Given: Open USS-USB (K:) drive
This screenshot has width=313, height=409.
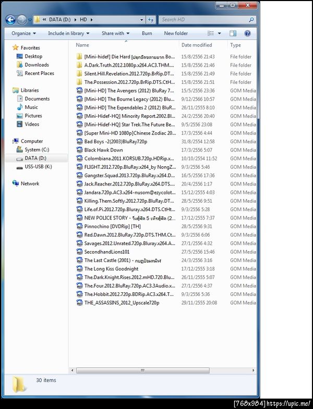Looking at the screenshot, I should coord(39,167).
